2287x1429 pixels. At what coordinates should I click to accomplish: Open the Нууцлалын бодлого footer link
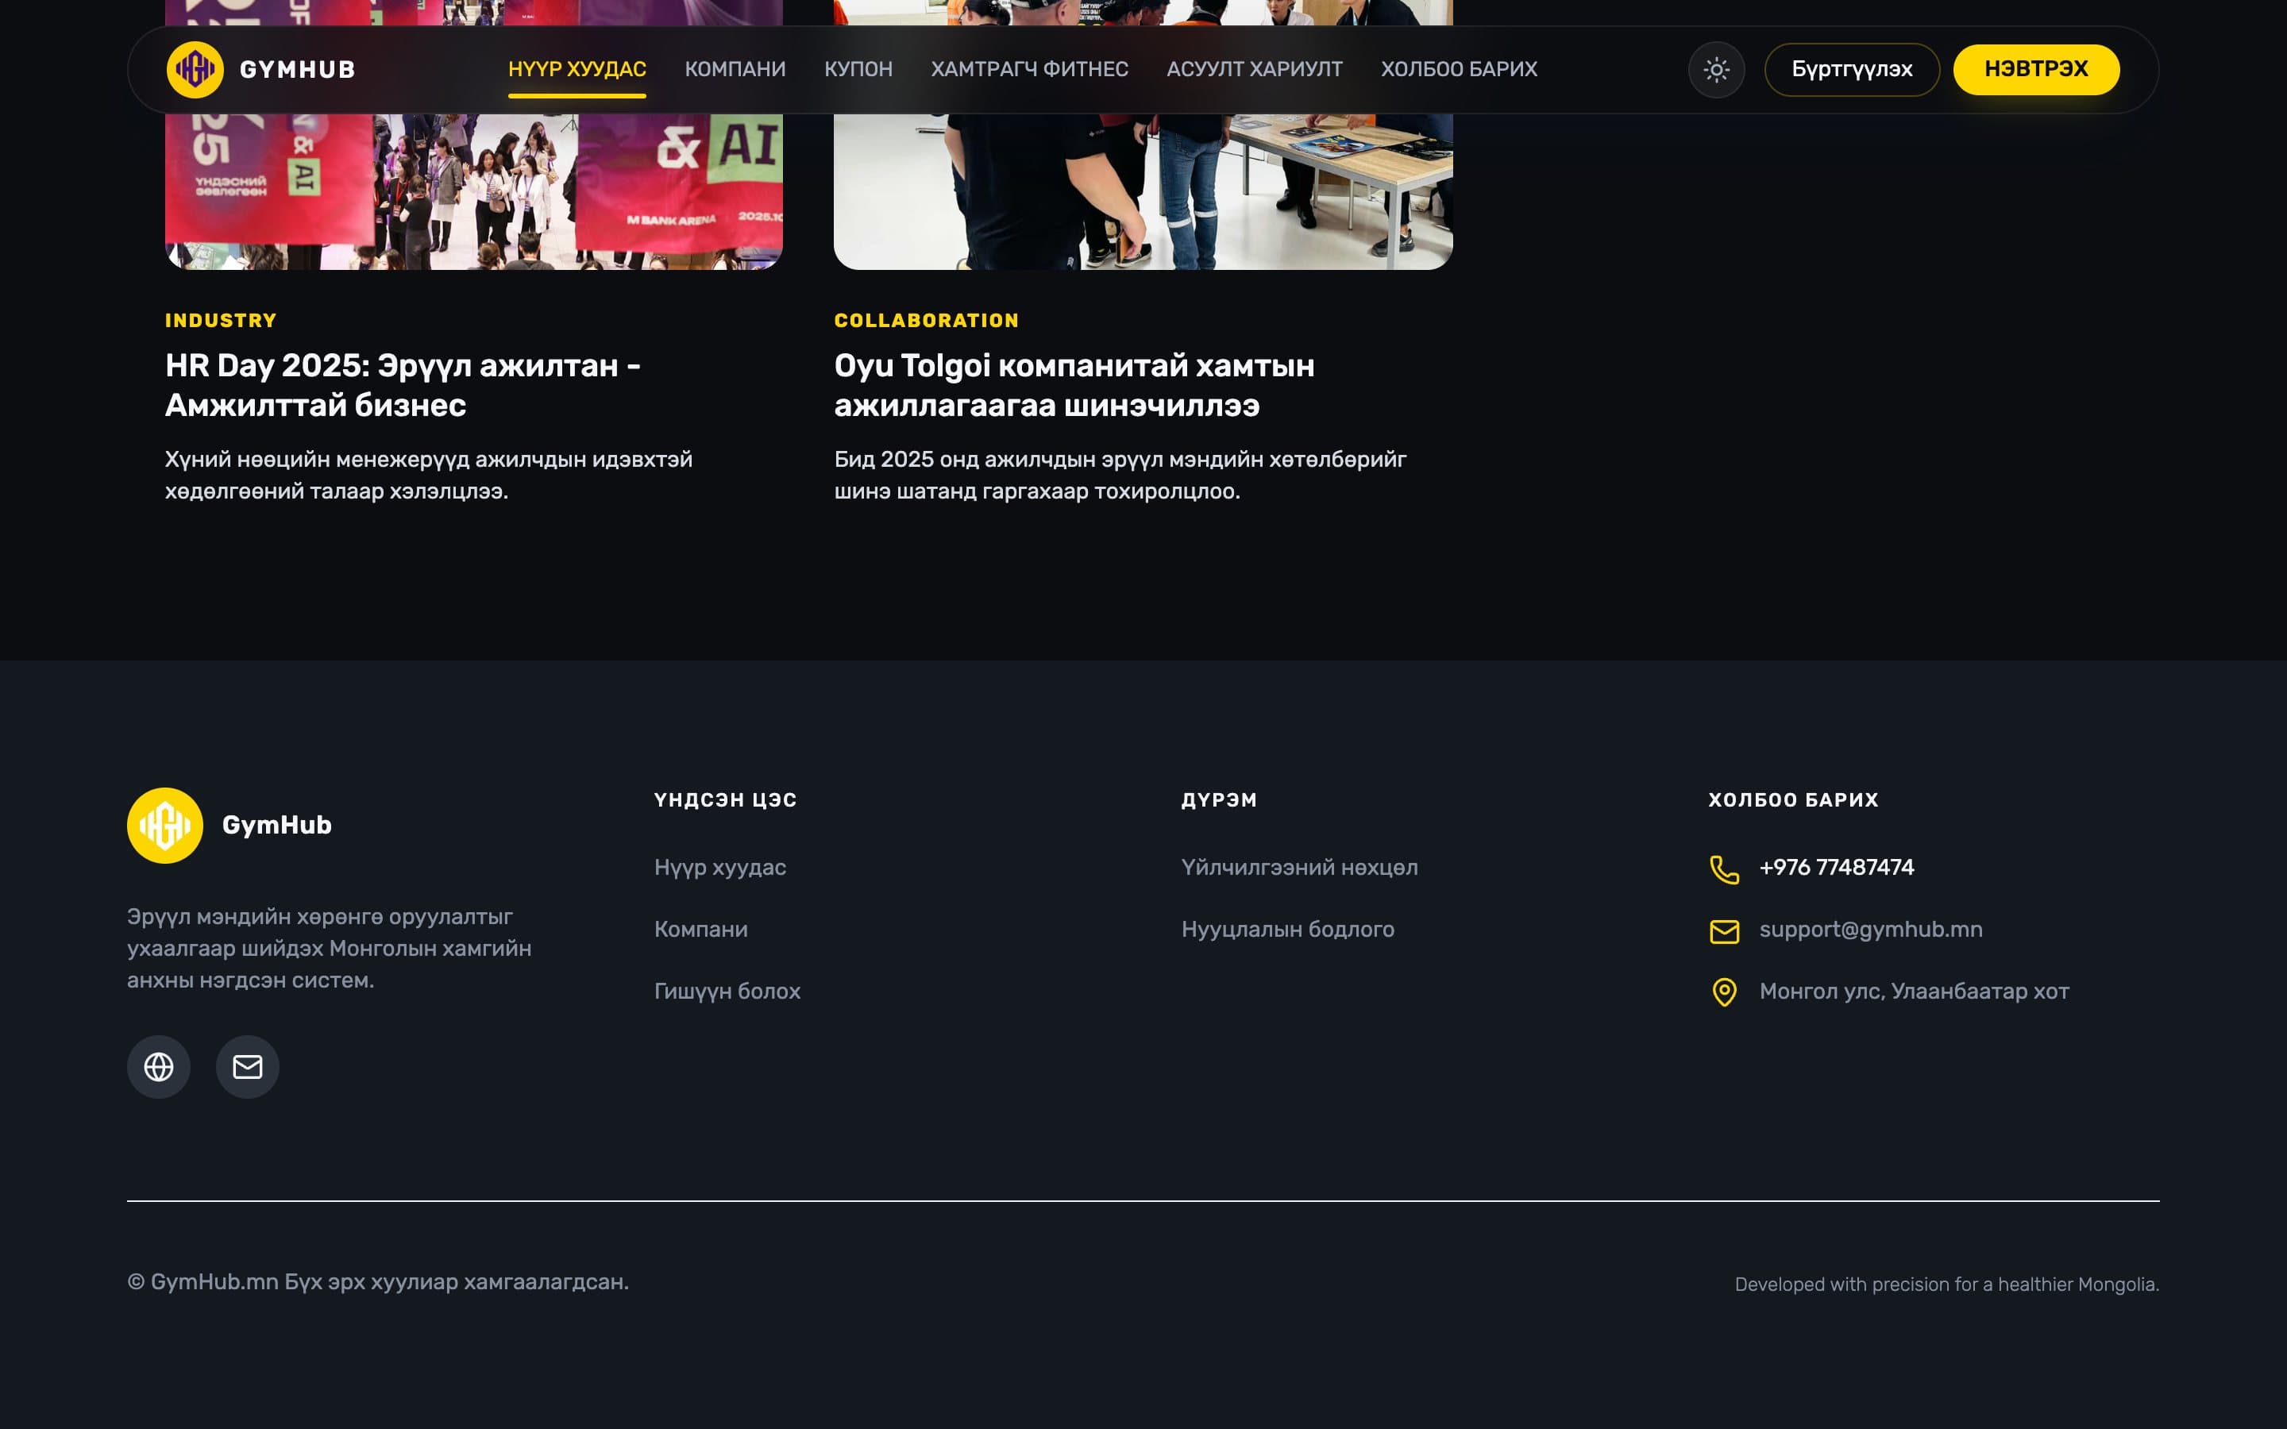[1287, 930]
